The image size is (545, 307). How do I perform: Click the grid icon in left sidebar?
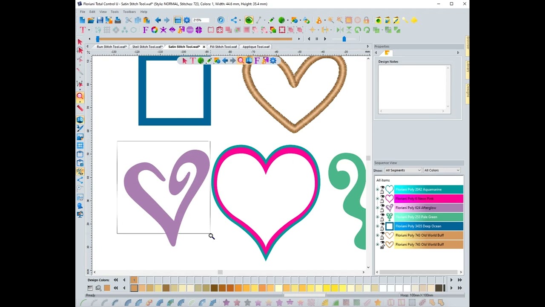point(80,145)
